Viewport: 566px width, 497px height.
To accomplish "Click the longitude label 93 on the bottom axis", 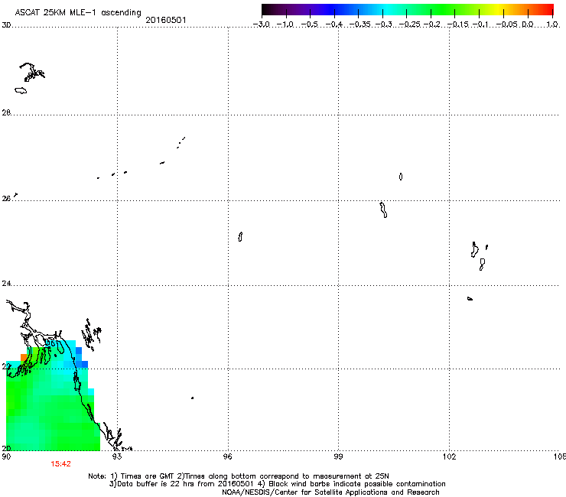I will point(117,456).
